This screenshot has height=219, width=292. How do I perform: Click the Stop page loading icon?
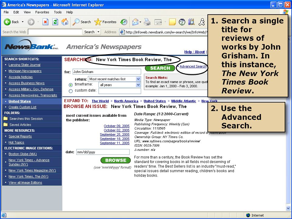click(45, 22)
